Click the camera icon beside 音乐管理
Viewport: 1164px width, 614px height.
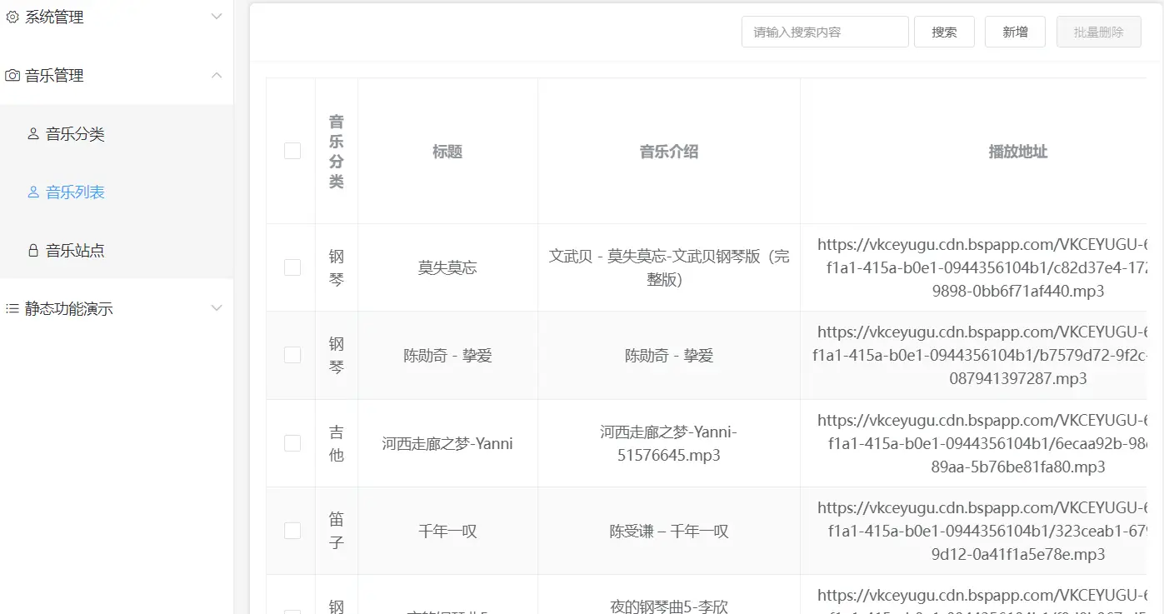pyautogui.click(x=12, y=76)
